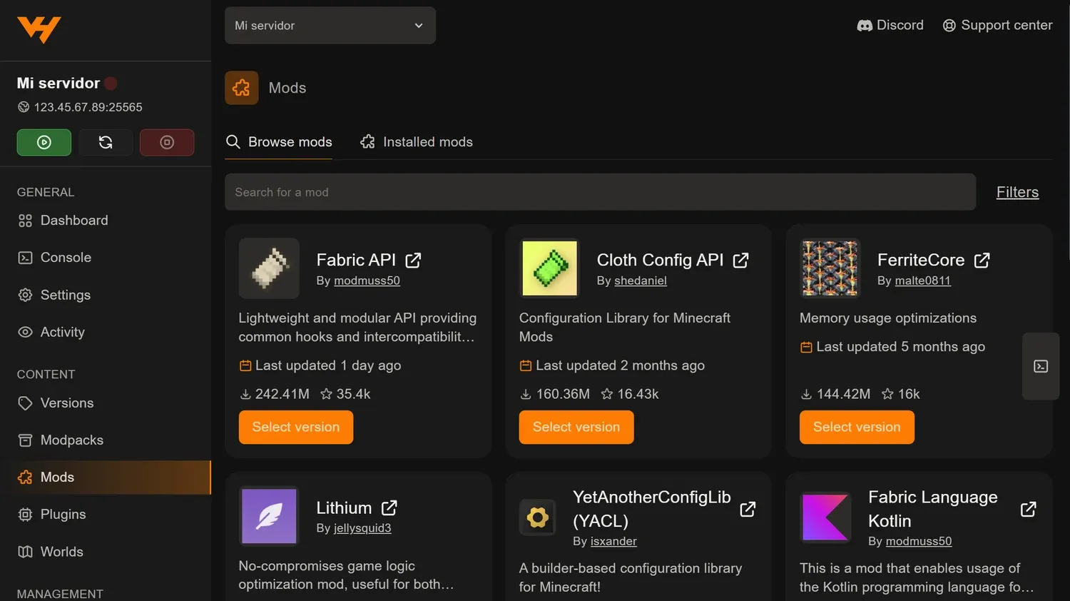The image size is (1070, 601).
Task: Click the FerriteCore title
Action: [921, 260]
